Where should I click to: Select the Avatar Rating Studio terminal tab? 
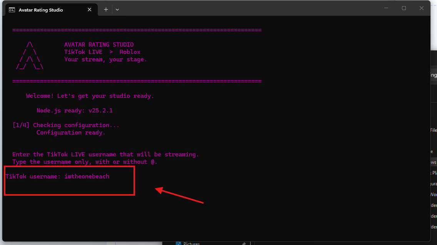click(x=51, y=10)
